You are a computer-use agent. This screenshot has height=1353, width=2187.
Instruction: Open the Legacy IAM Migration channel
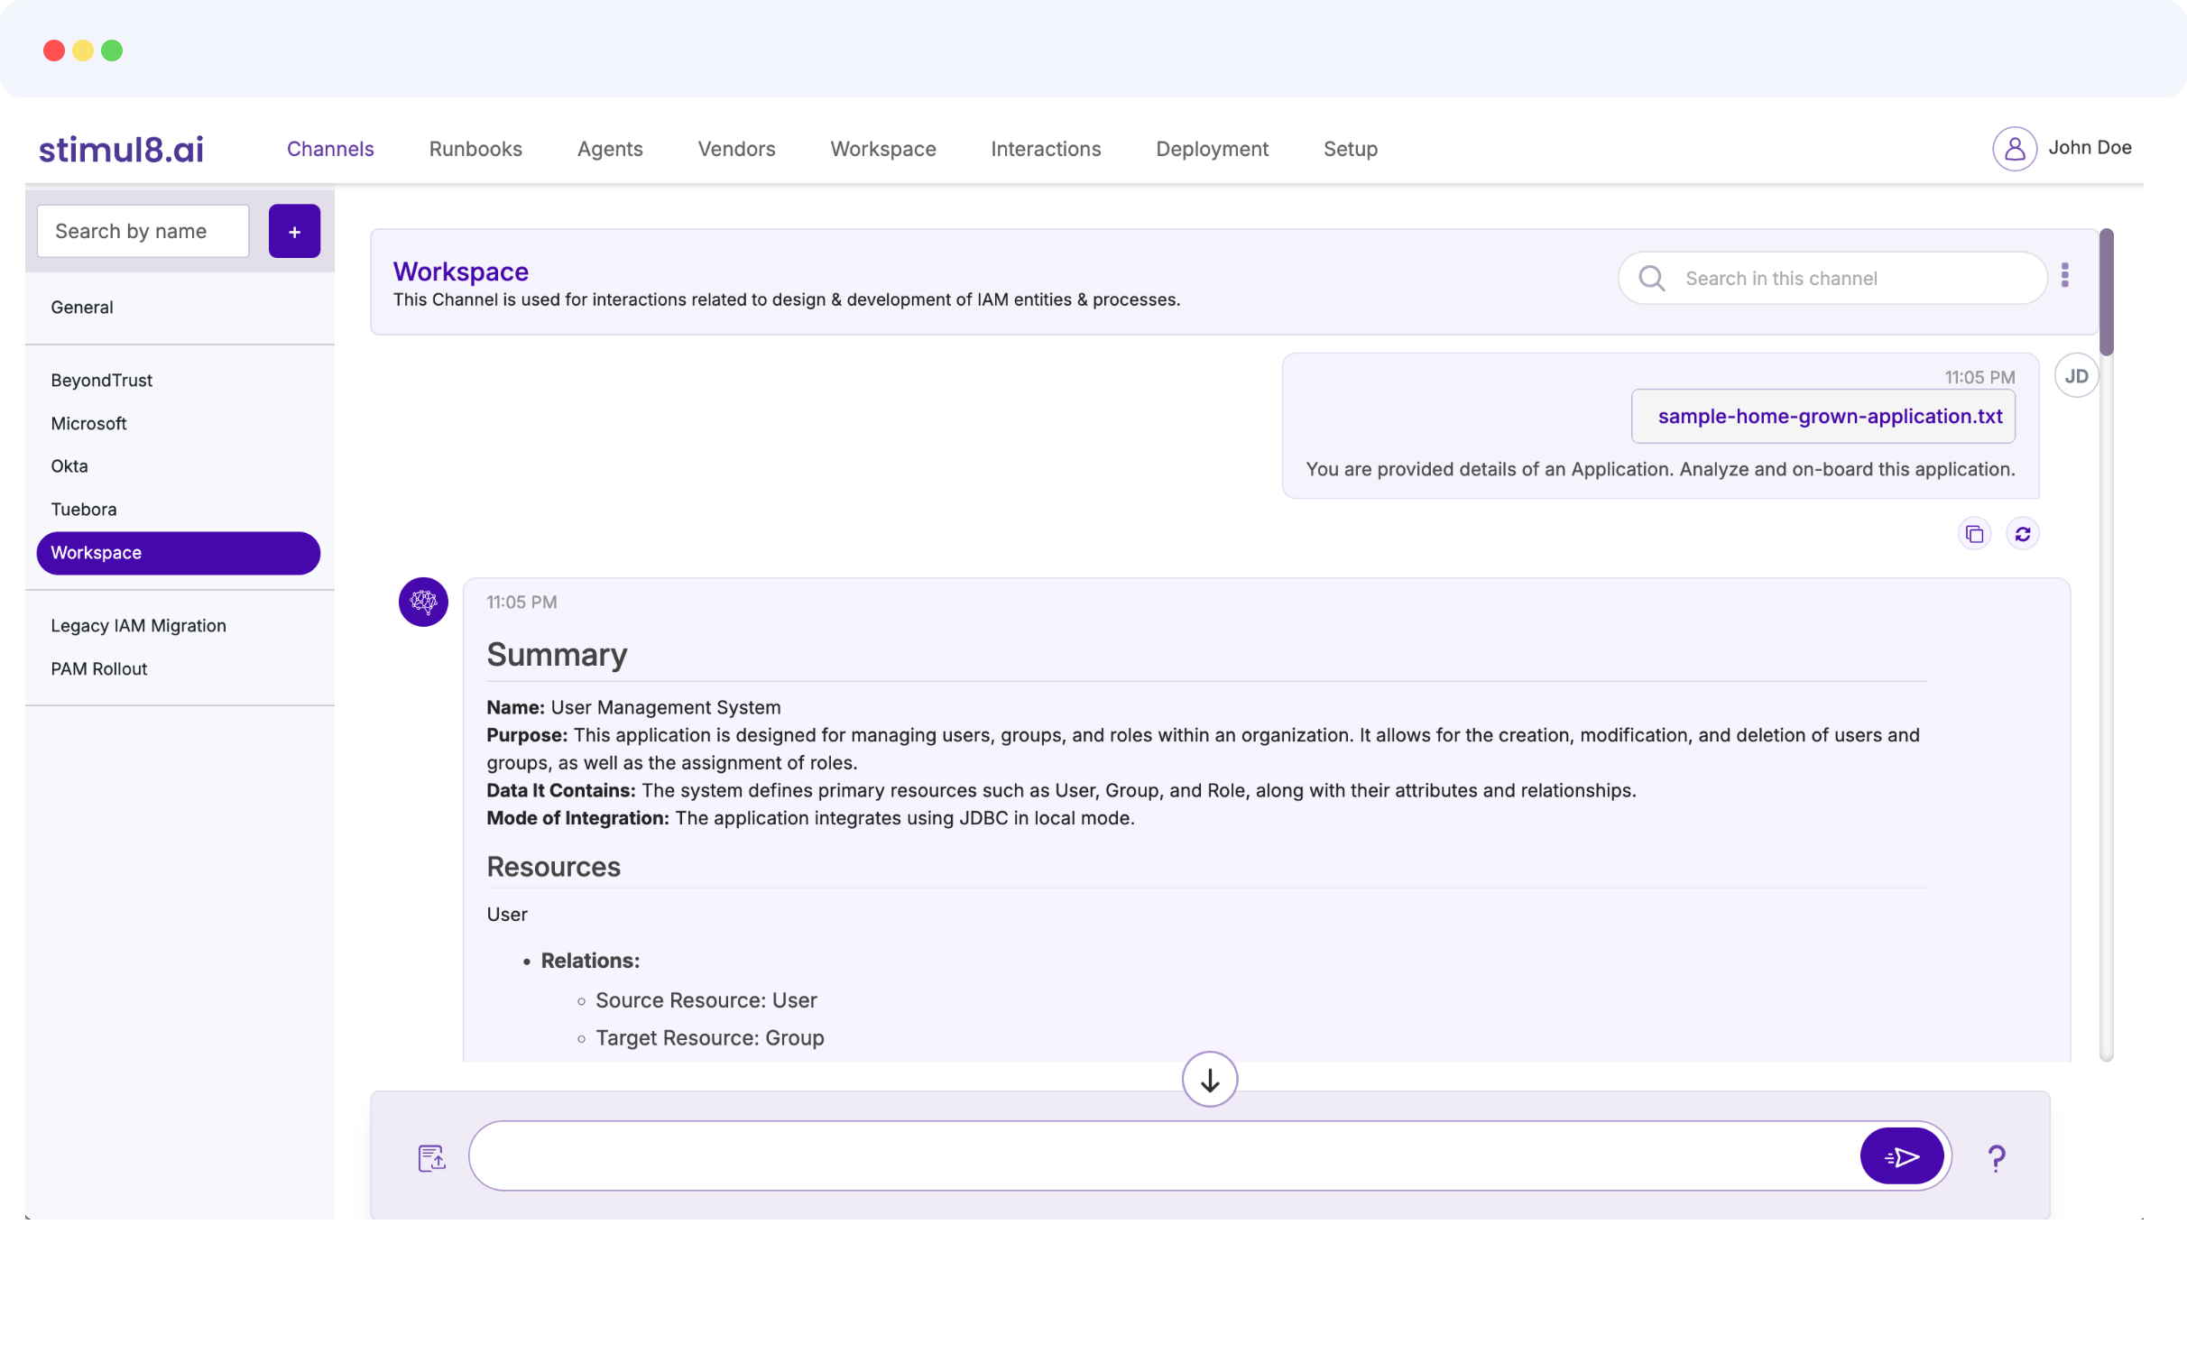138,625
